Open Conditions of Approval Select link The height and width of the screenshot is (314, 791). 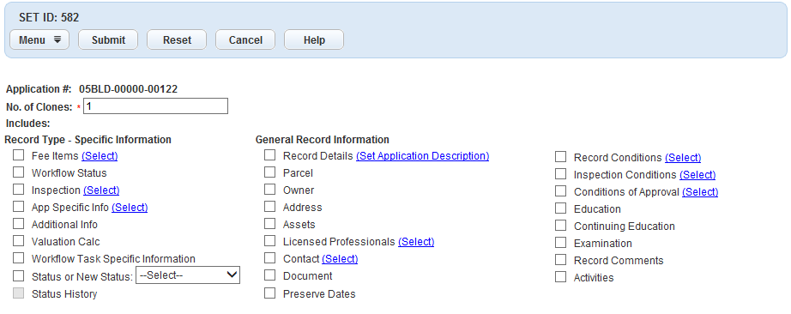point(700,192)
